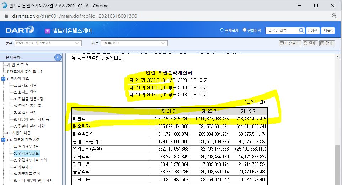Open 3. 연결재무제표 주석 tree item
The image size is (342, 185).
(x=30, y=160)
